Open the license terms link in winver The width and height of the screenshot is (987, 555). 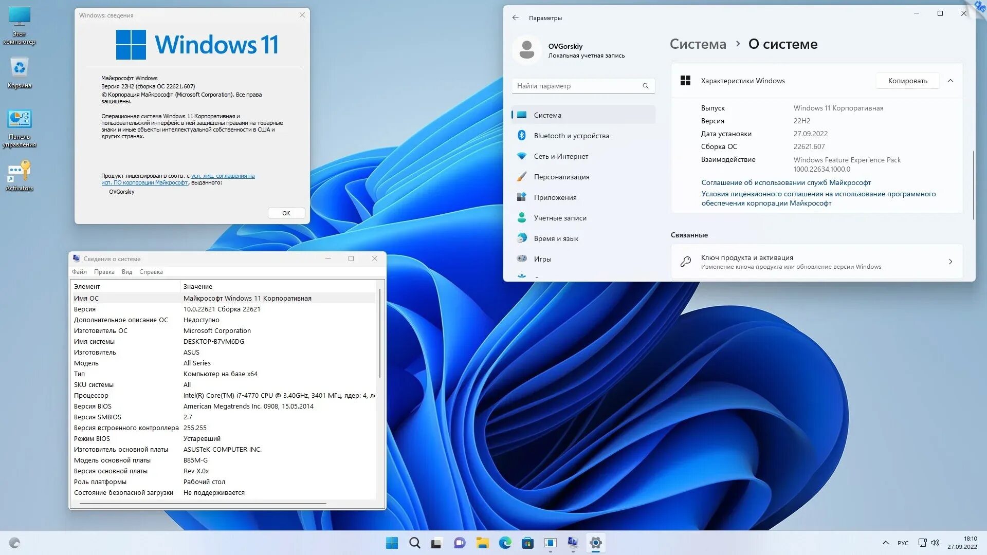tap(178, 179)
